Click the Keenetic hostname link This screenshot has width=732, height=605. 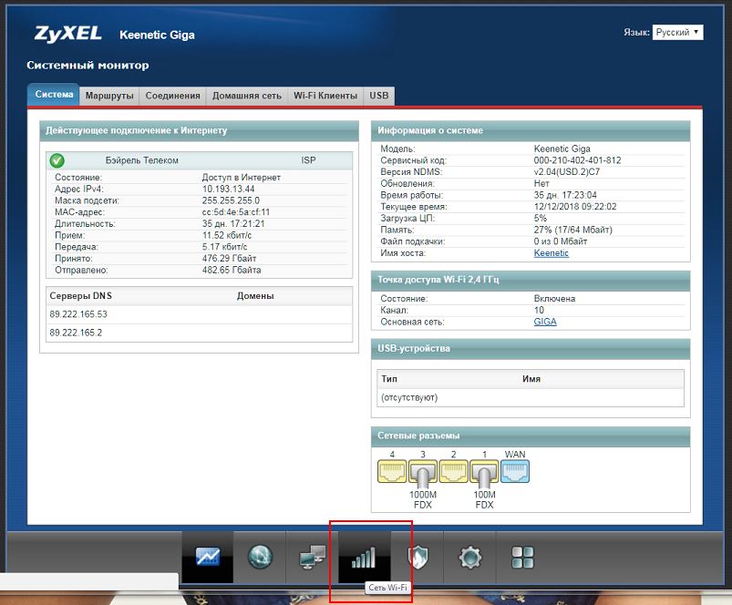click(551, 253)
